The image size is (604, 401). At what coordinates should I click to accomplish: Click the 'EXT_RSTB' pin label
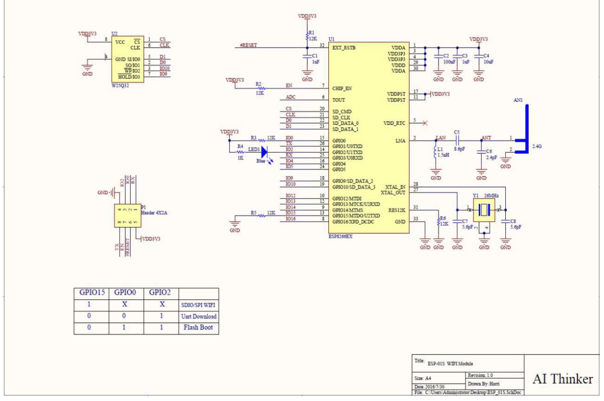tap(344, 48)
